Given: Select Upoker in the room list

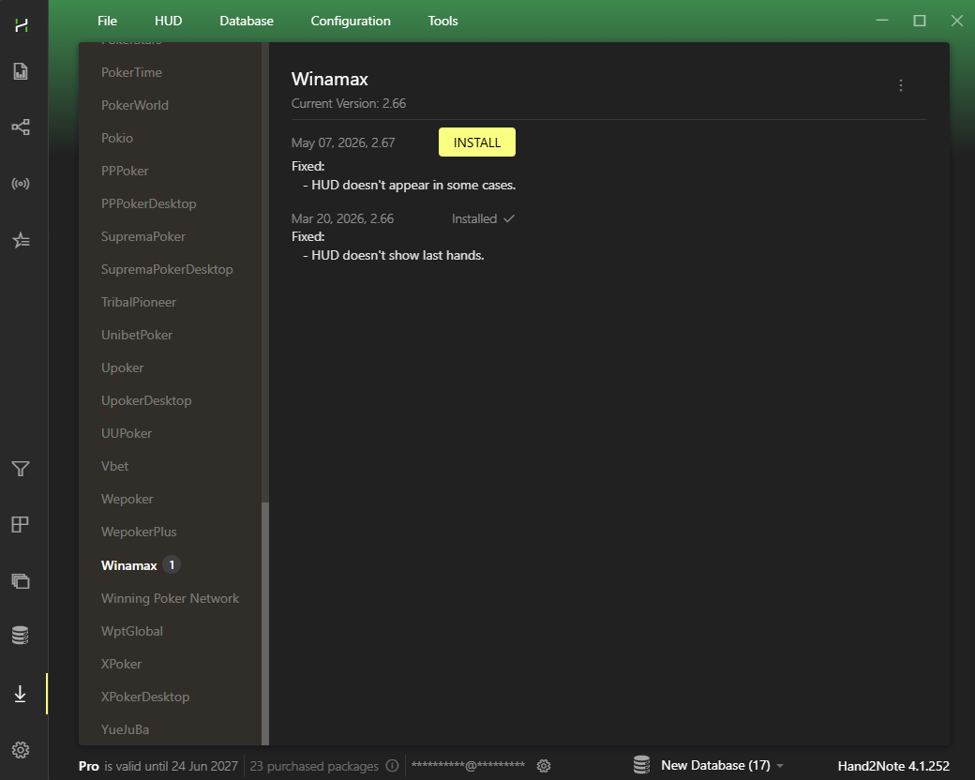Looking at the screenshot, I should [x=122, y=368].
